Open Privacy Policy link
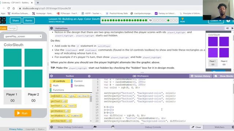Screen dimensions: 234x131 click(x=16, y=129)
